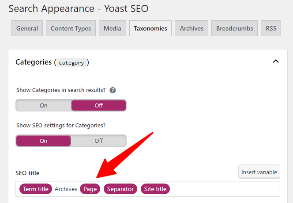
Task: Set SEO settings for Categories to Off
Action: pyautogui.click(x=99, y=141)
